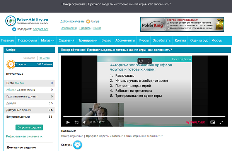Click the Статистика heading
Screen dimensions: 232x151
pos(15,74)
